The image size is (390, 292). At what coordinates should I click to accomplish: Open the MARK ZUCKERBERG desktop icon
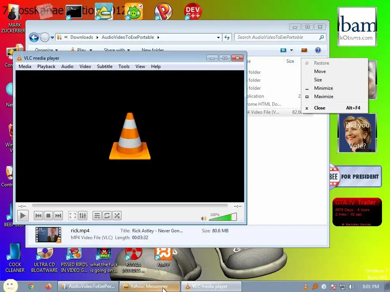pos(14,19)
